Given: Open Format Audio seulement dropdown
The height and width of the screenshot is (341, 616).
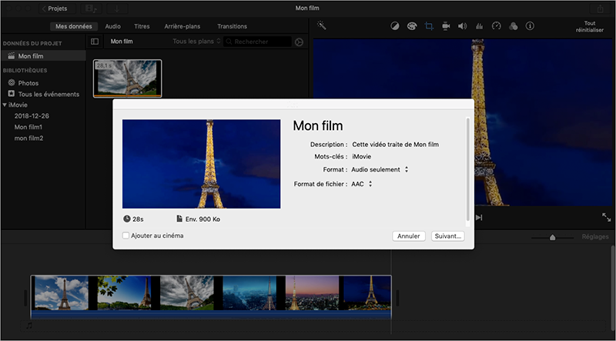Looking at the screenshot, I should point(380,169).
